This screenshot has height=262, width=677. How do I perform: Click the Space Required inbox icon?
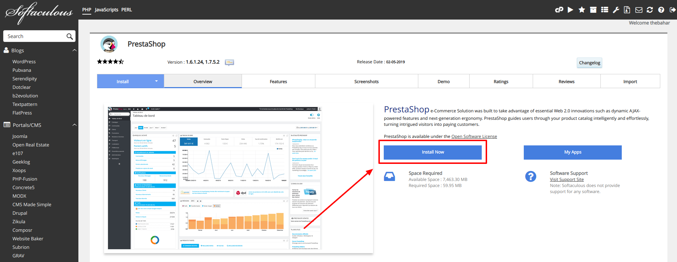[x=389, y=176]
